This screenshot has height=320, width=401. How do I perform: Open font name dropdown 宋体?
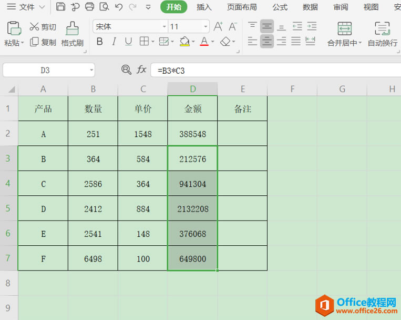tap(164, 27)
